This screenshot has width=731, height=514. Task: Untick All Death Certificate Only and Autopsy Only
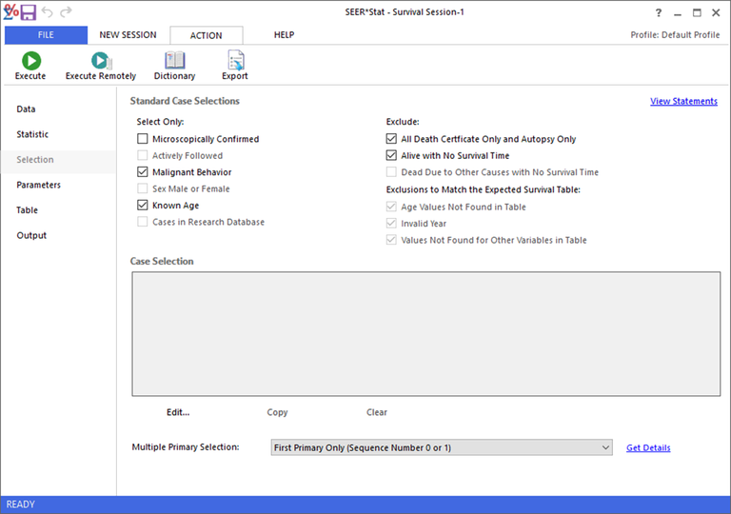pyautogui.click(x=391, y=139)
